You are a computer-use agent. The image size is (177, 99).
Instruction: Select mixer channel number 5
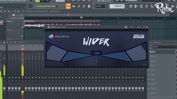23,46
